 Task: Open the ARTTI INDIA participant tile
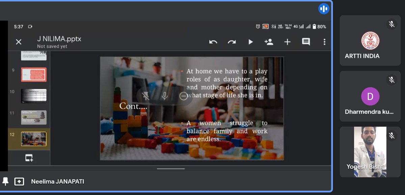point(370,40)
